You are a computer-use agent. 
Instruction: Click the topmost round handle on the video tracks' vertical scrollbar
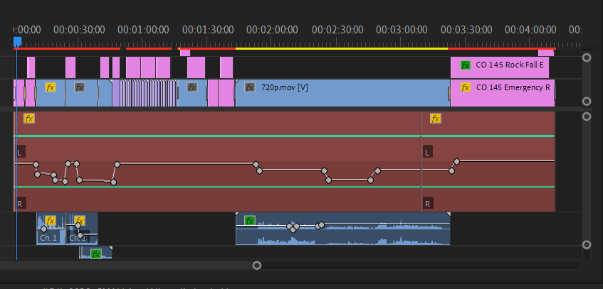[x=587, y=58]
